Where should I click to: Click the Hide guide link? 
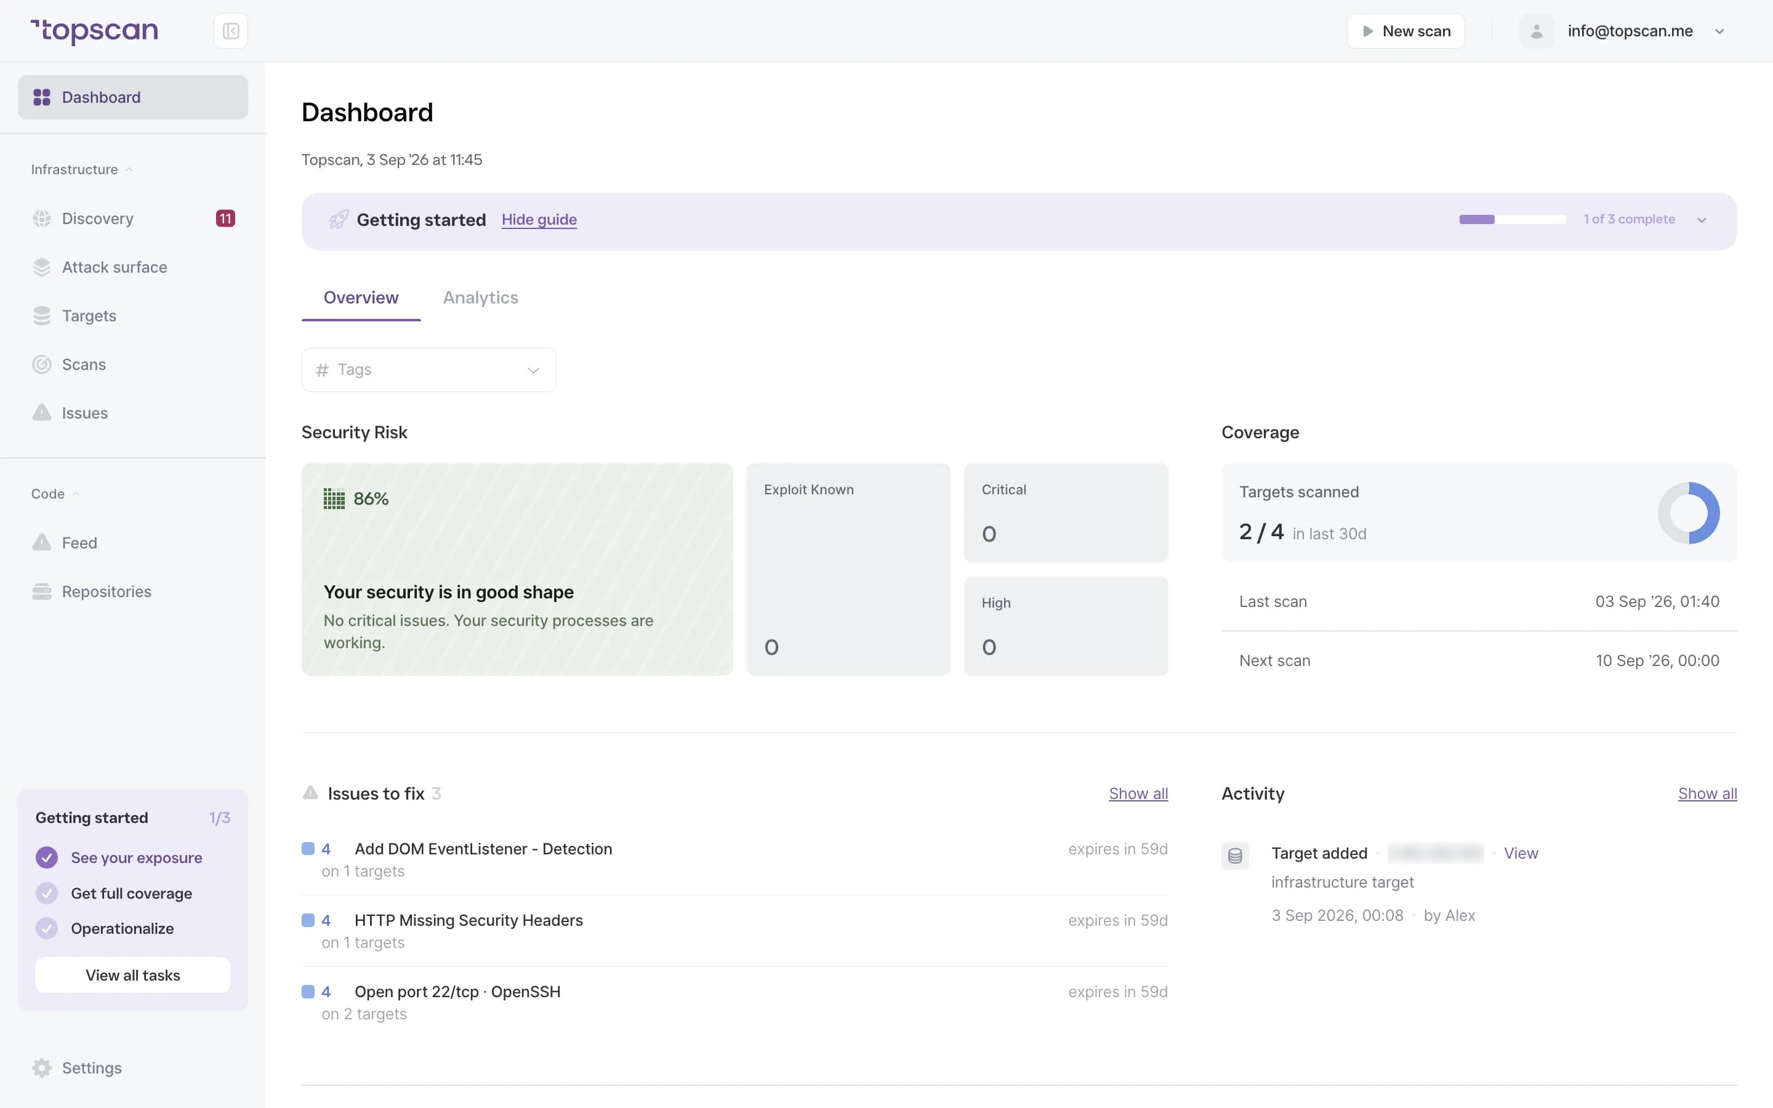pyautogui.click(x=539, y=219)
